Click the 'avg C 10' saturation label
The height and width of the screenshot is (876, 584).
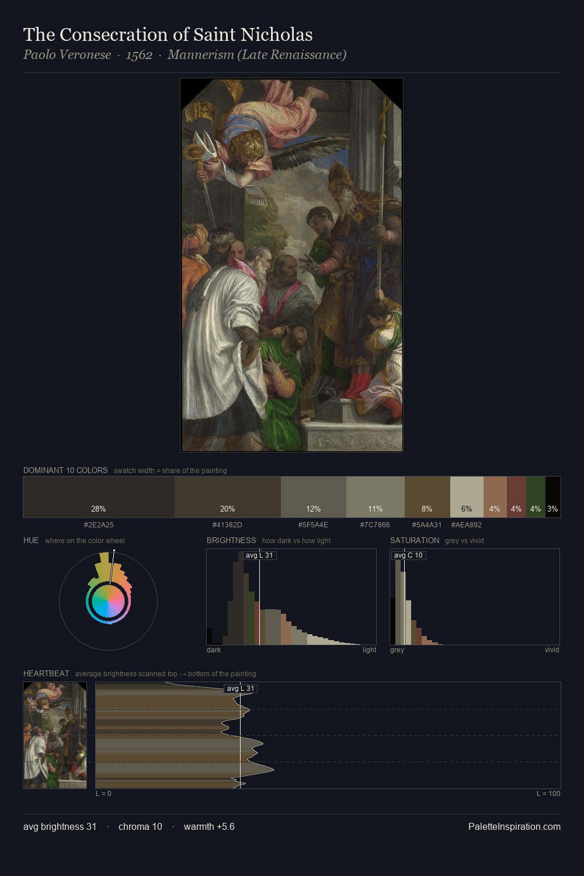point(408,555)
